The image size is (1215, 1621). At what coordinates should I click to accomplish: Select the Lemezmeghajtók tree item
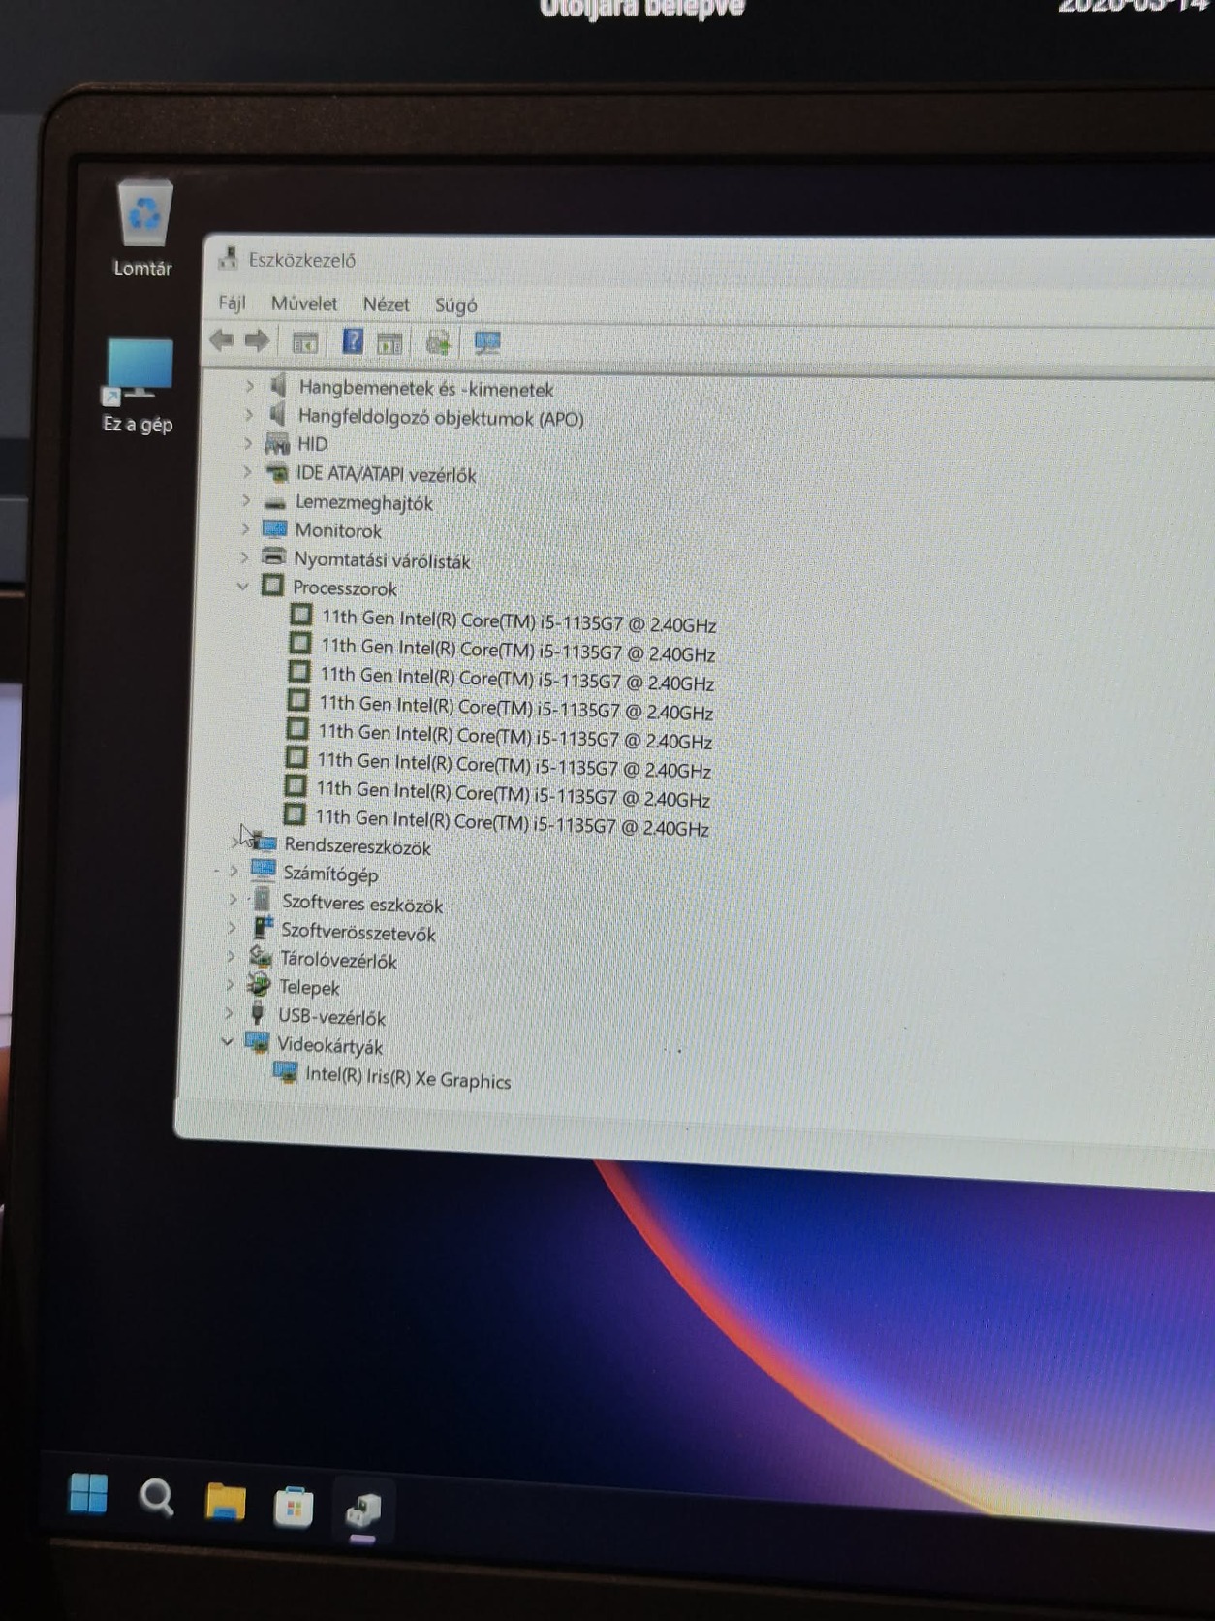[x=363, y=502]
